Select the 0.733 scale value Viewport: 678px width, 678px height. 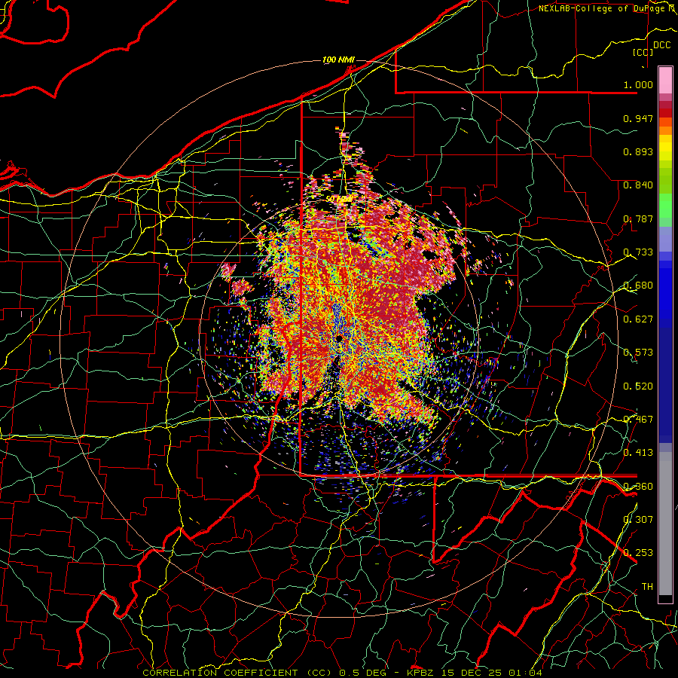coord(638,252)
